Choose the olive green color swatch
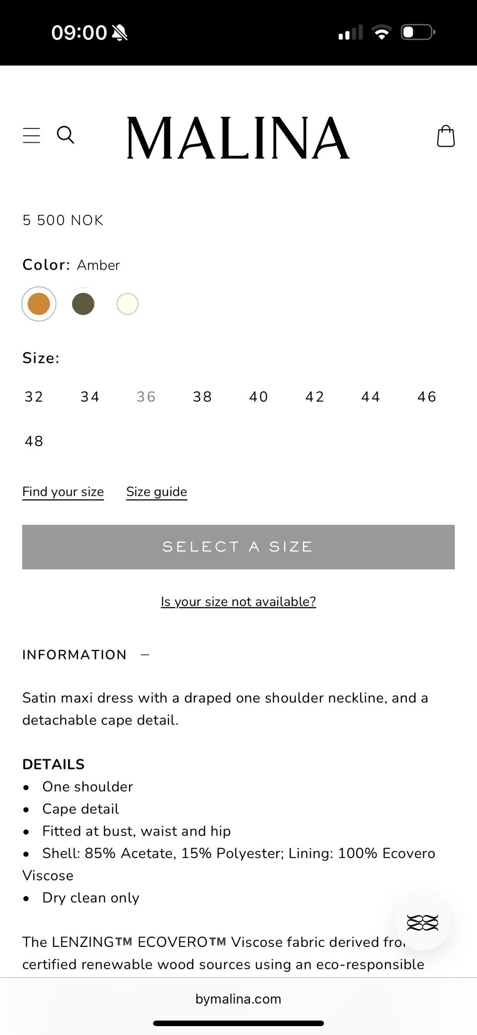 click(83, 304)
